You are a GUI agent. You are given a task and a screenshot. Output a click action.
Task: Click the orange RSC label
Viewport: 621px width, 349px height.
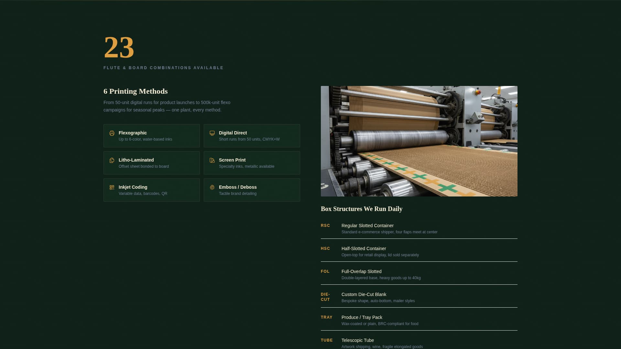(x=325, y=226)
